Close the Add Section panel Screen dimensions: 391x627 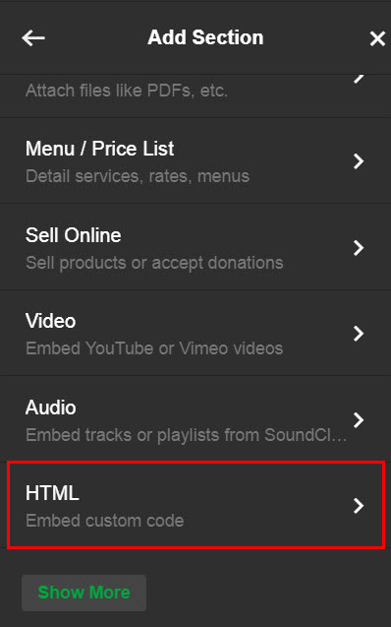[377, 38]
